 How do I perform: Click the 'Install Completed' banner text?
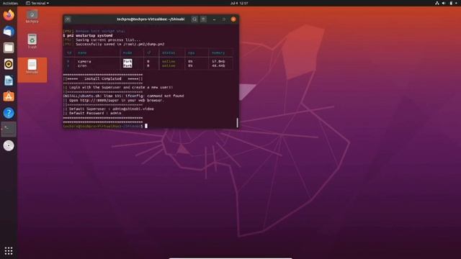click(x=102, y=78)
